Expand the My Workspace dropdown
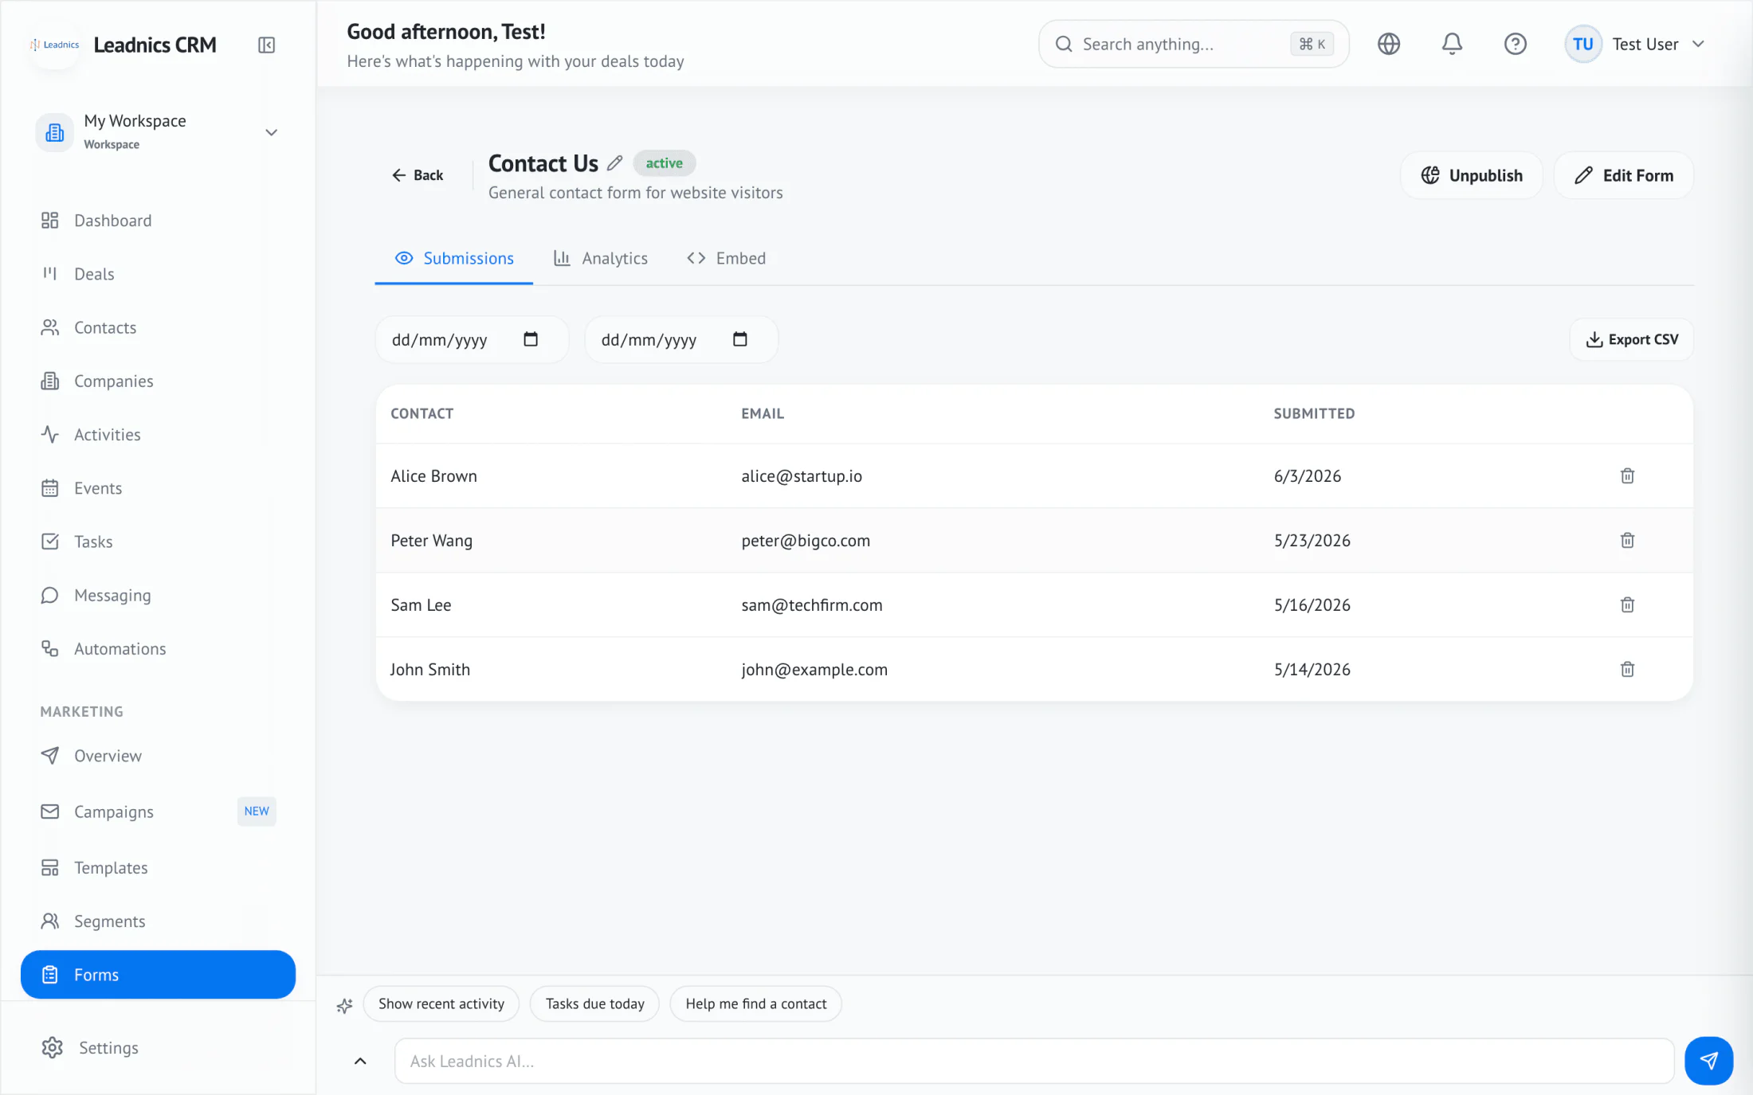The height and width of the screenshot is (1095, 1753). click(271, 132)
